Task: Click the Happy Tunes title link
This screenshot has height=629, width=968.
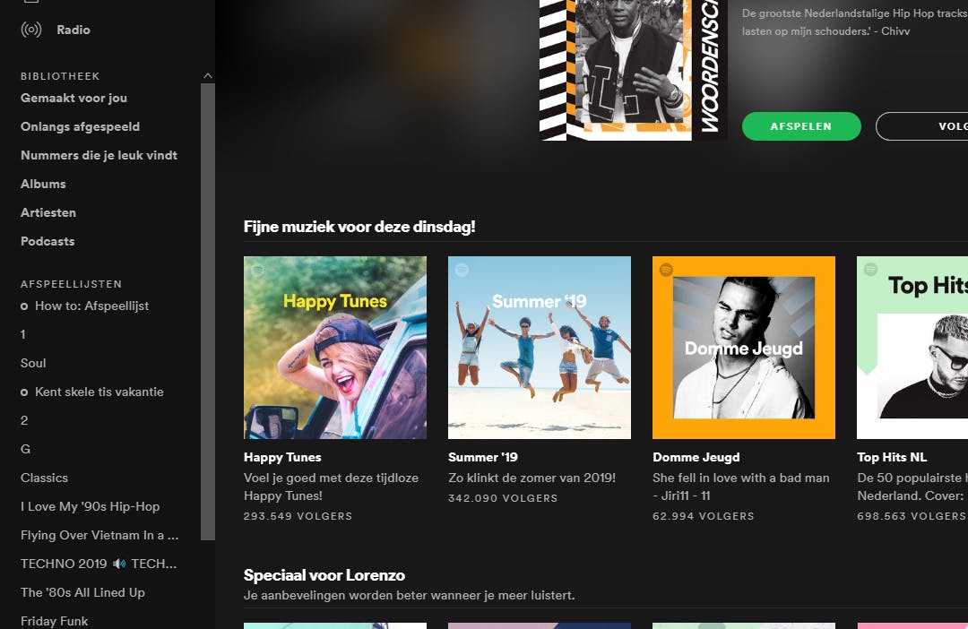Action: [x=282, y=457]
